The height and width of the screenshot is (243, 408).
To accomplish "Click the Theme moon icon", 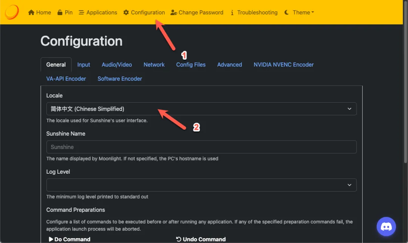I will 287,12.
